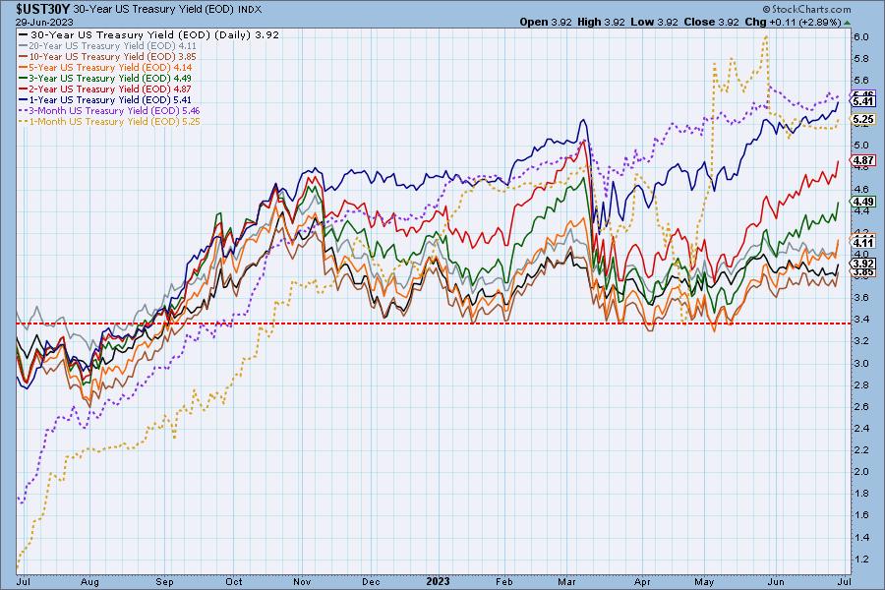This screenshot has width=885, height=590.
Task: Select the Open 3.92 value
Action: pyautogui.click(x=545, y=22)
